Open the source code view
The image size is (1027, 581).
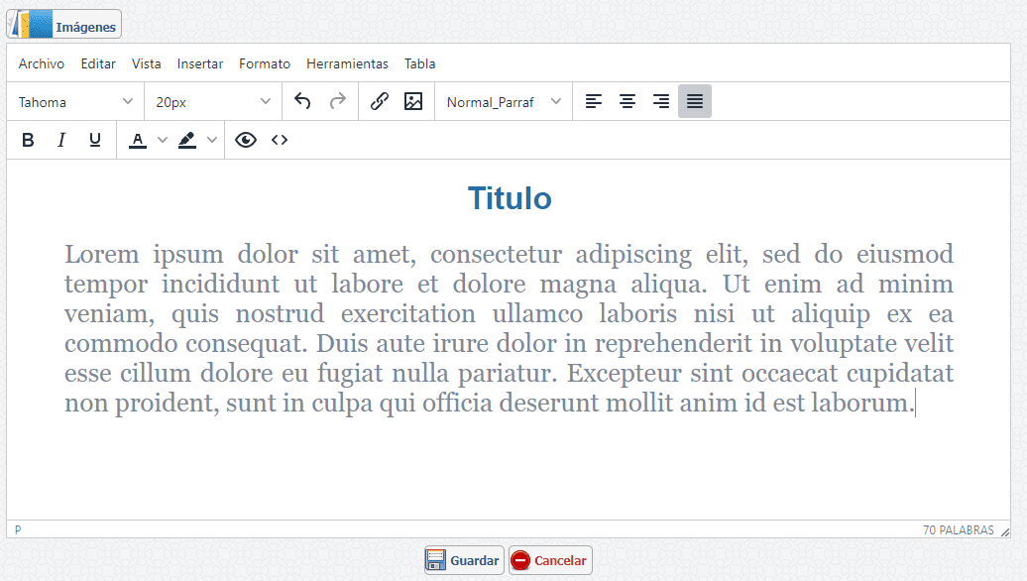279,139
